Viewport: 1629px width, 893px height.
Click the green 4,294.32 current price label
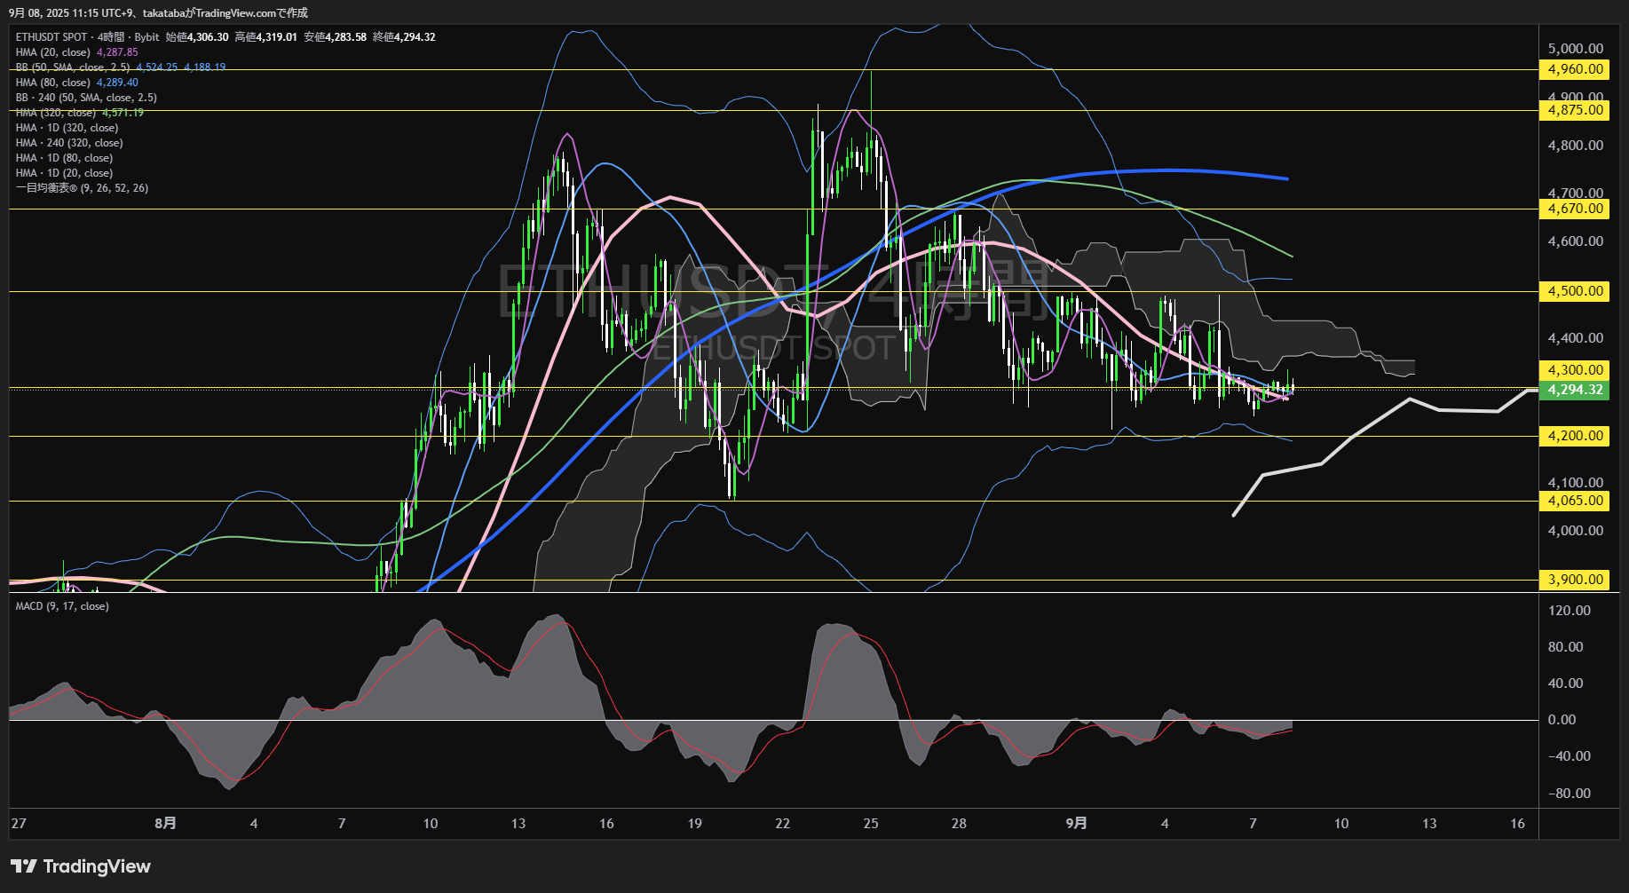(1576, 390)
